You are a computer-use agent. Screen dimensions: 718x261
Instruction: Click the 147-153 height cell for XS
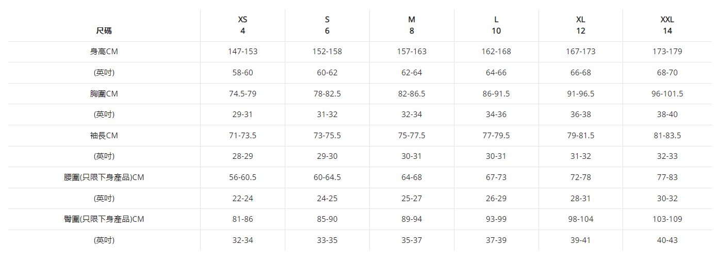242,52
